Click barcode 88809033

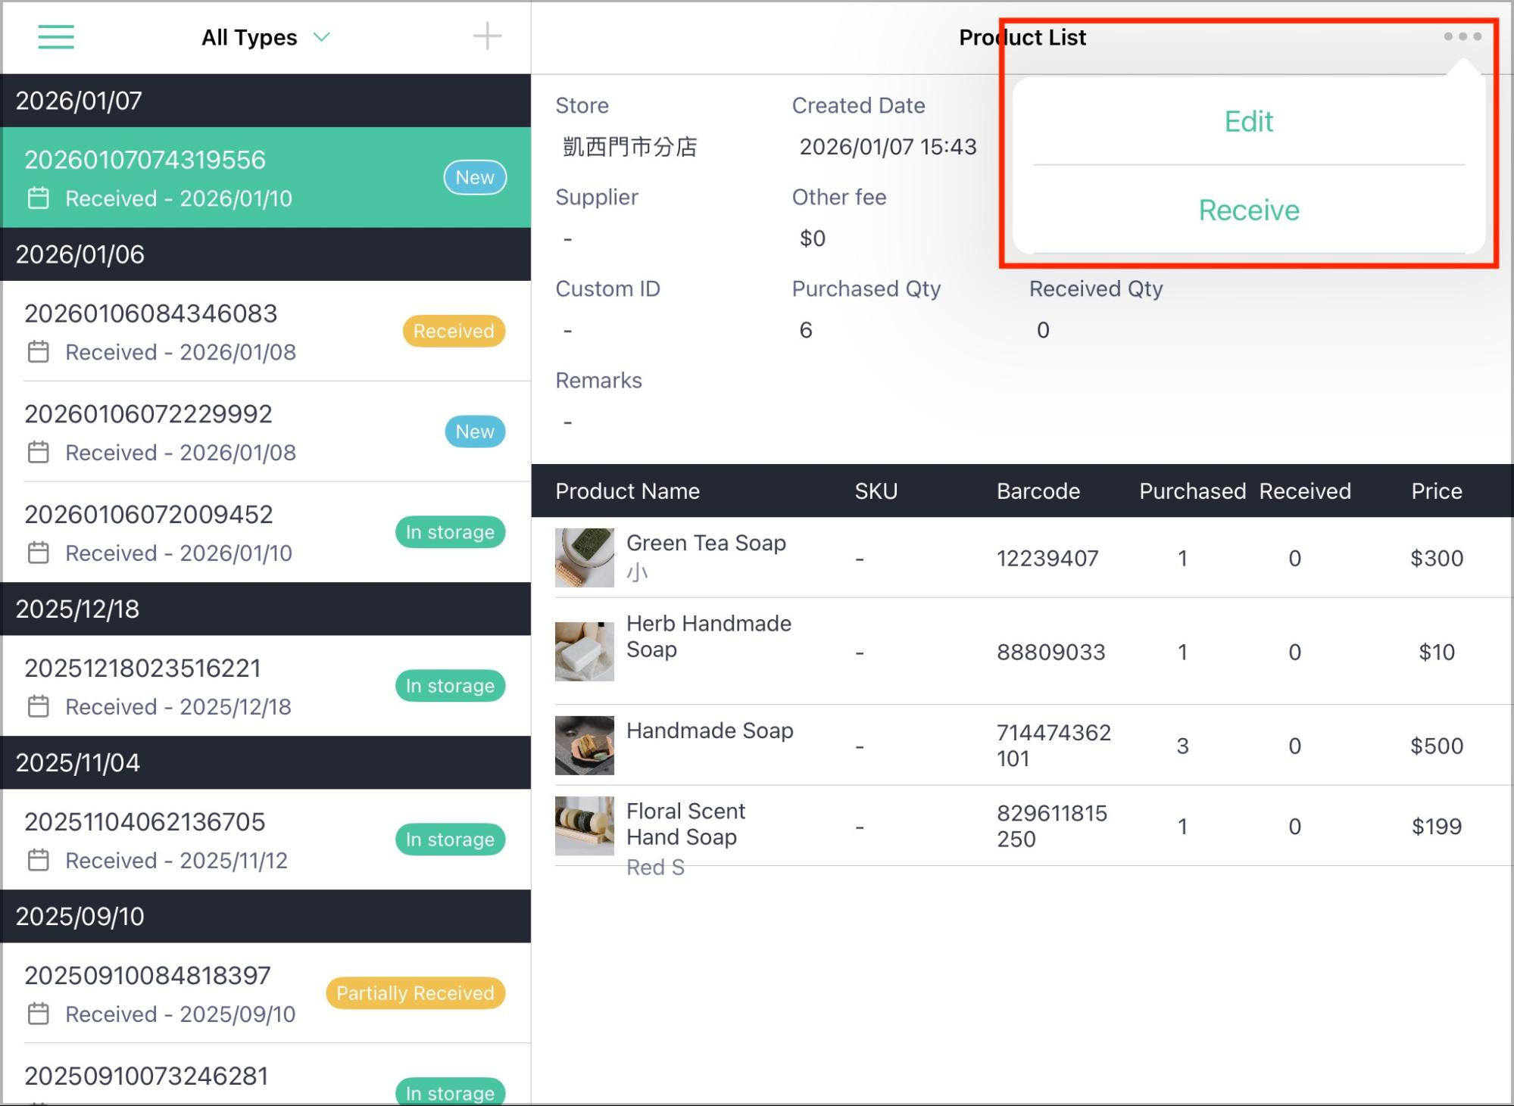tap(1051, 653)
